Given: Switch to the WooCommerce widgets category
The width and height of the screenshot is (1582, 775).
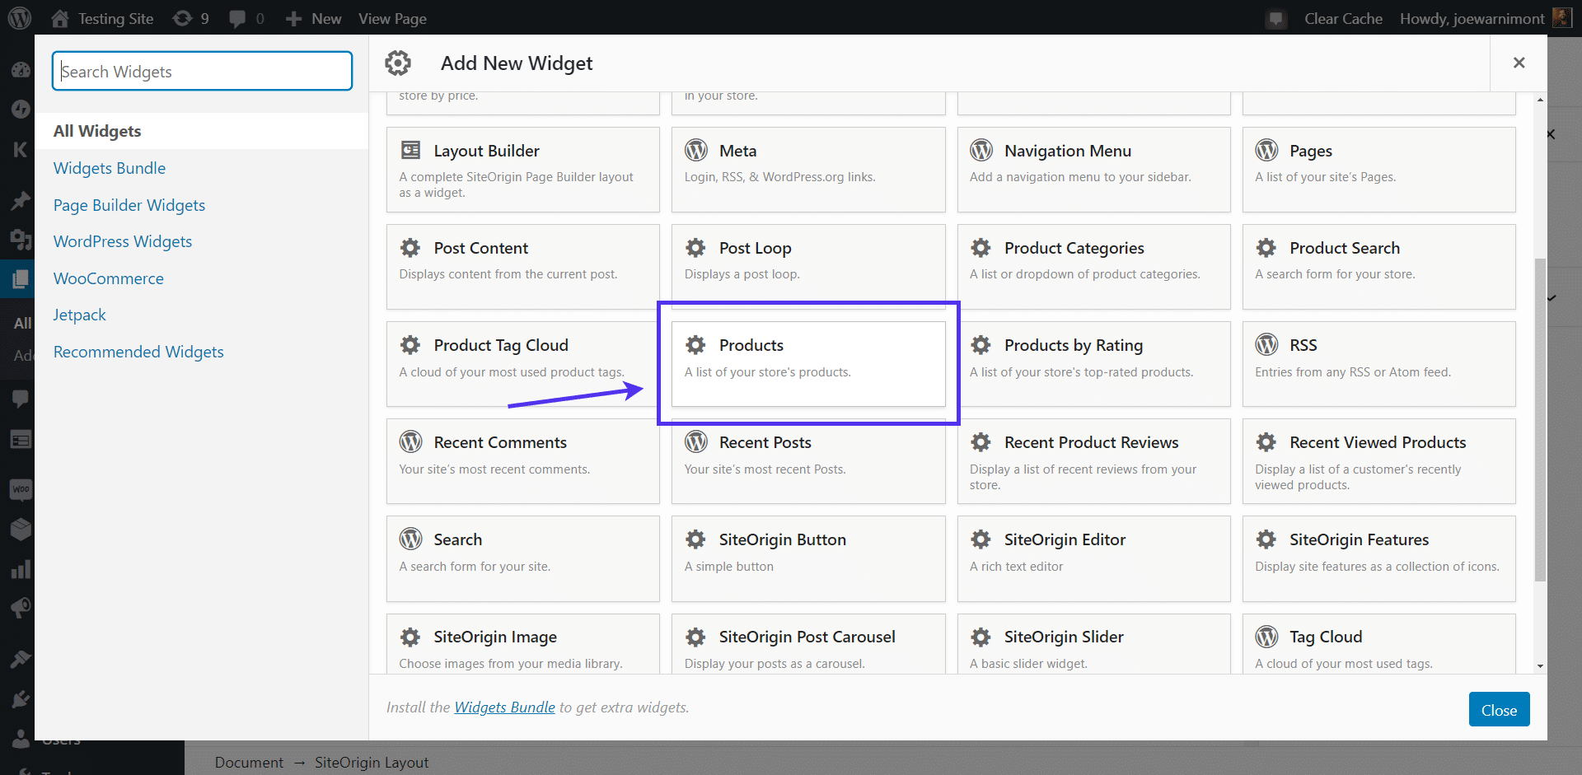Looking at the screenshot, I should click(x=108, y=278).
